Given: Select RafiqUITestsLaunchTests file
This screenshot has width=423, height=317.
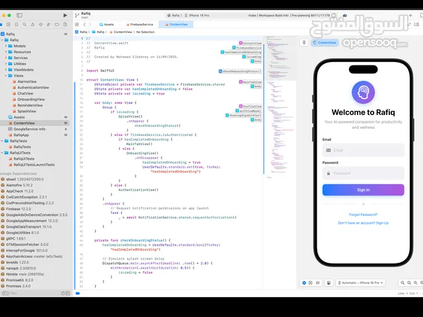Looking at the screenshot, I should (34, 164).
